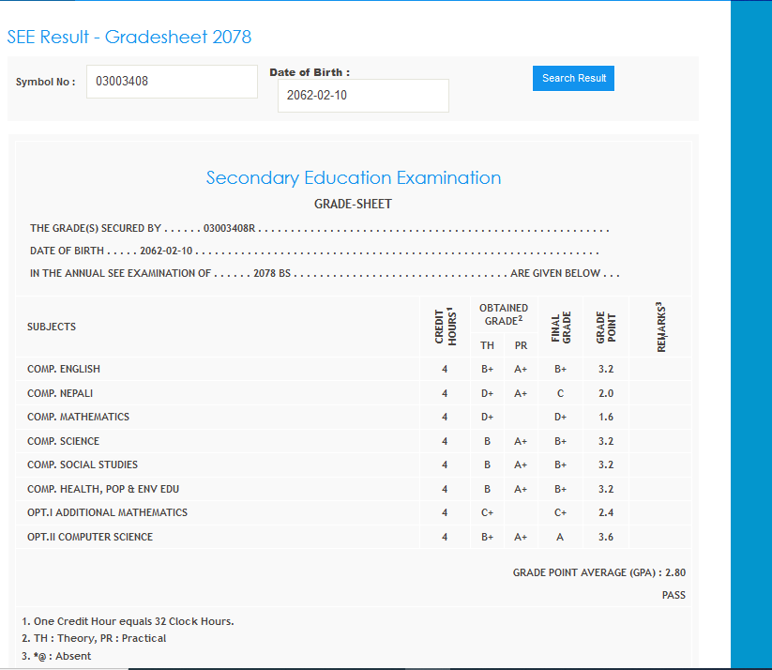This screenshot has height=670, width=772.
Task: Click the SEE Result - Gradesheet 2078 heading
Action: 129,37
